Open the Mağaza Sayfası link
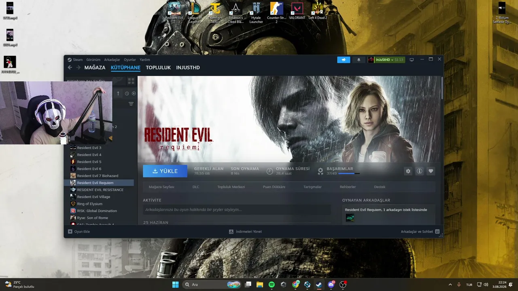 [161, 187]
